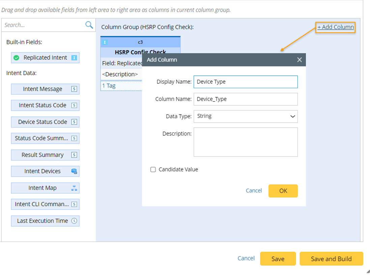Focus the Display Name input field
The width and height of the screenshot is (370, 275).
tap(246, 82)
